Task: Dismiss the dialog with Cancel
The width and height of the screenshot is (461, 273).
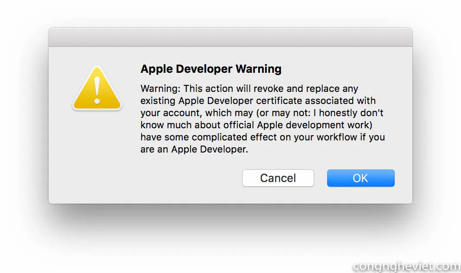Action: click(278, 178)
